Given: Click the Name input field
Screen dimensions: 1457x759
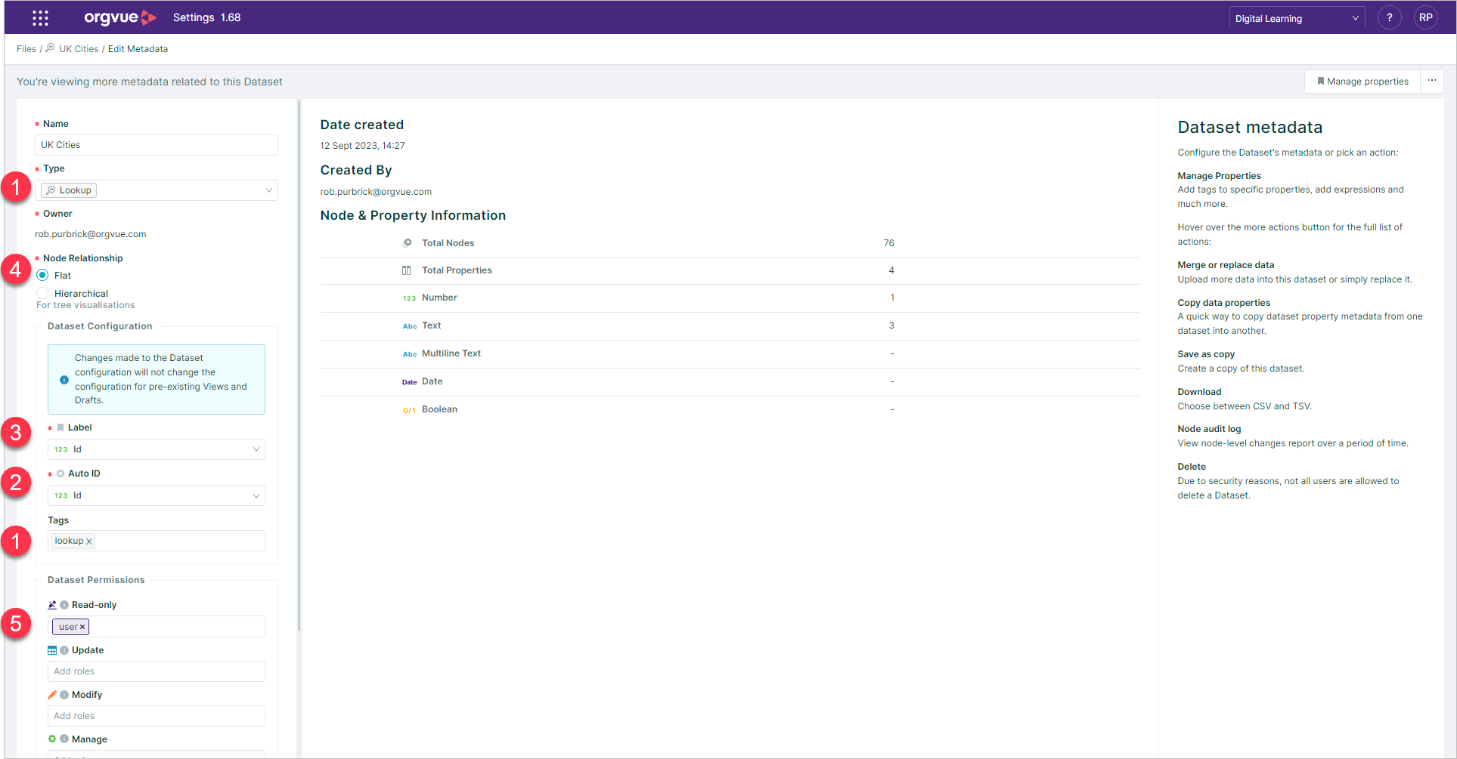Looking at the screenshot, I should click(157, 145).
